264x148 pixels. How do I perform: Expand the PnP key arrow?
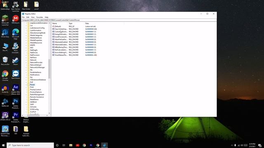point(26,82)
